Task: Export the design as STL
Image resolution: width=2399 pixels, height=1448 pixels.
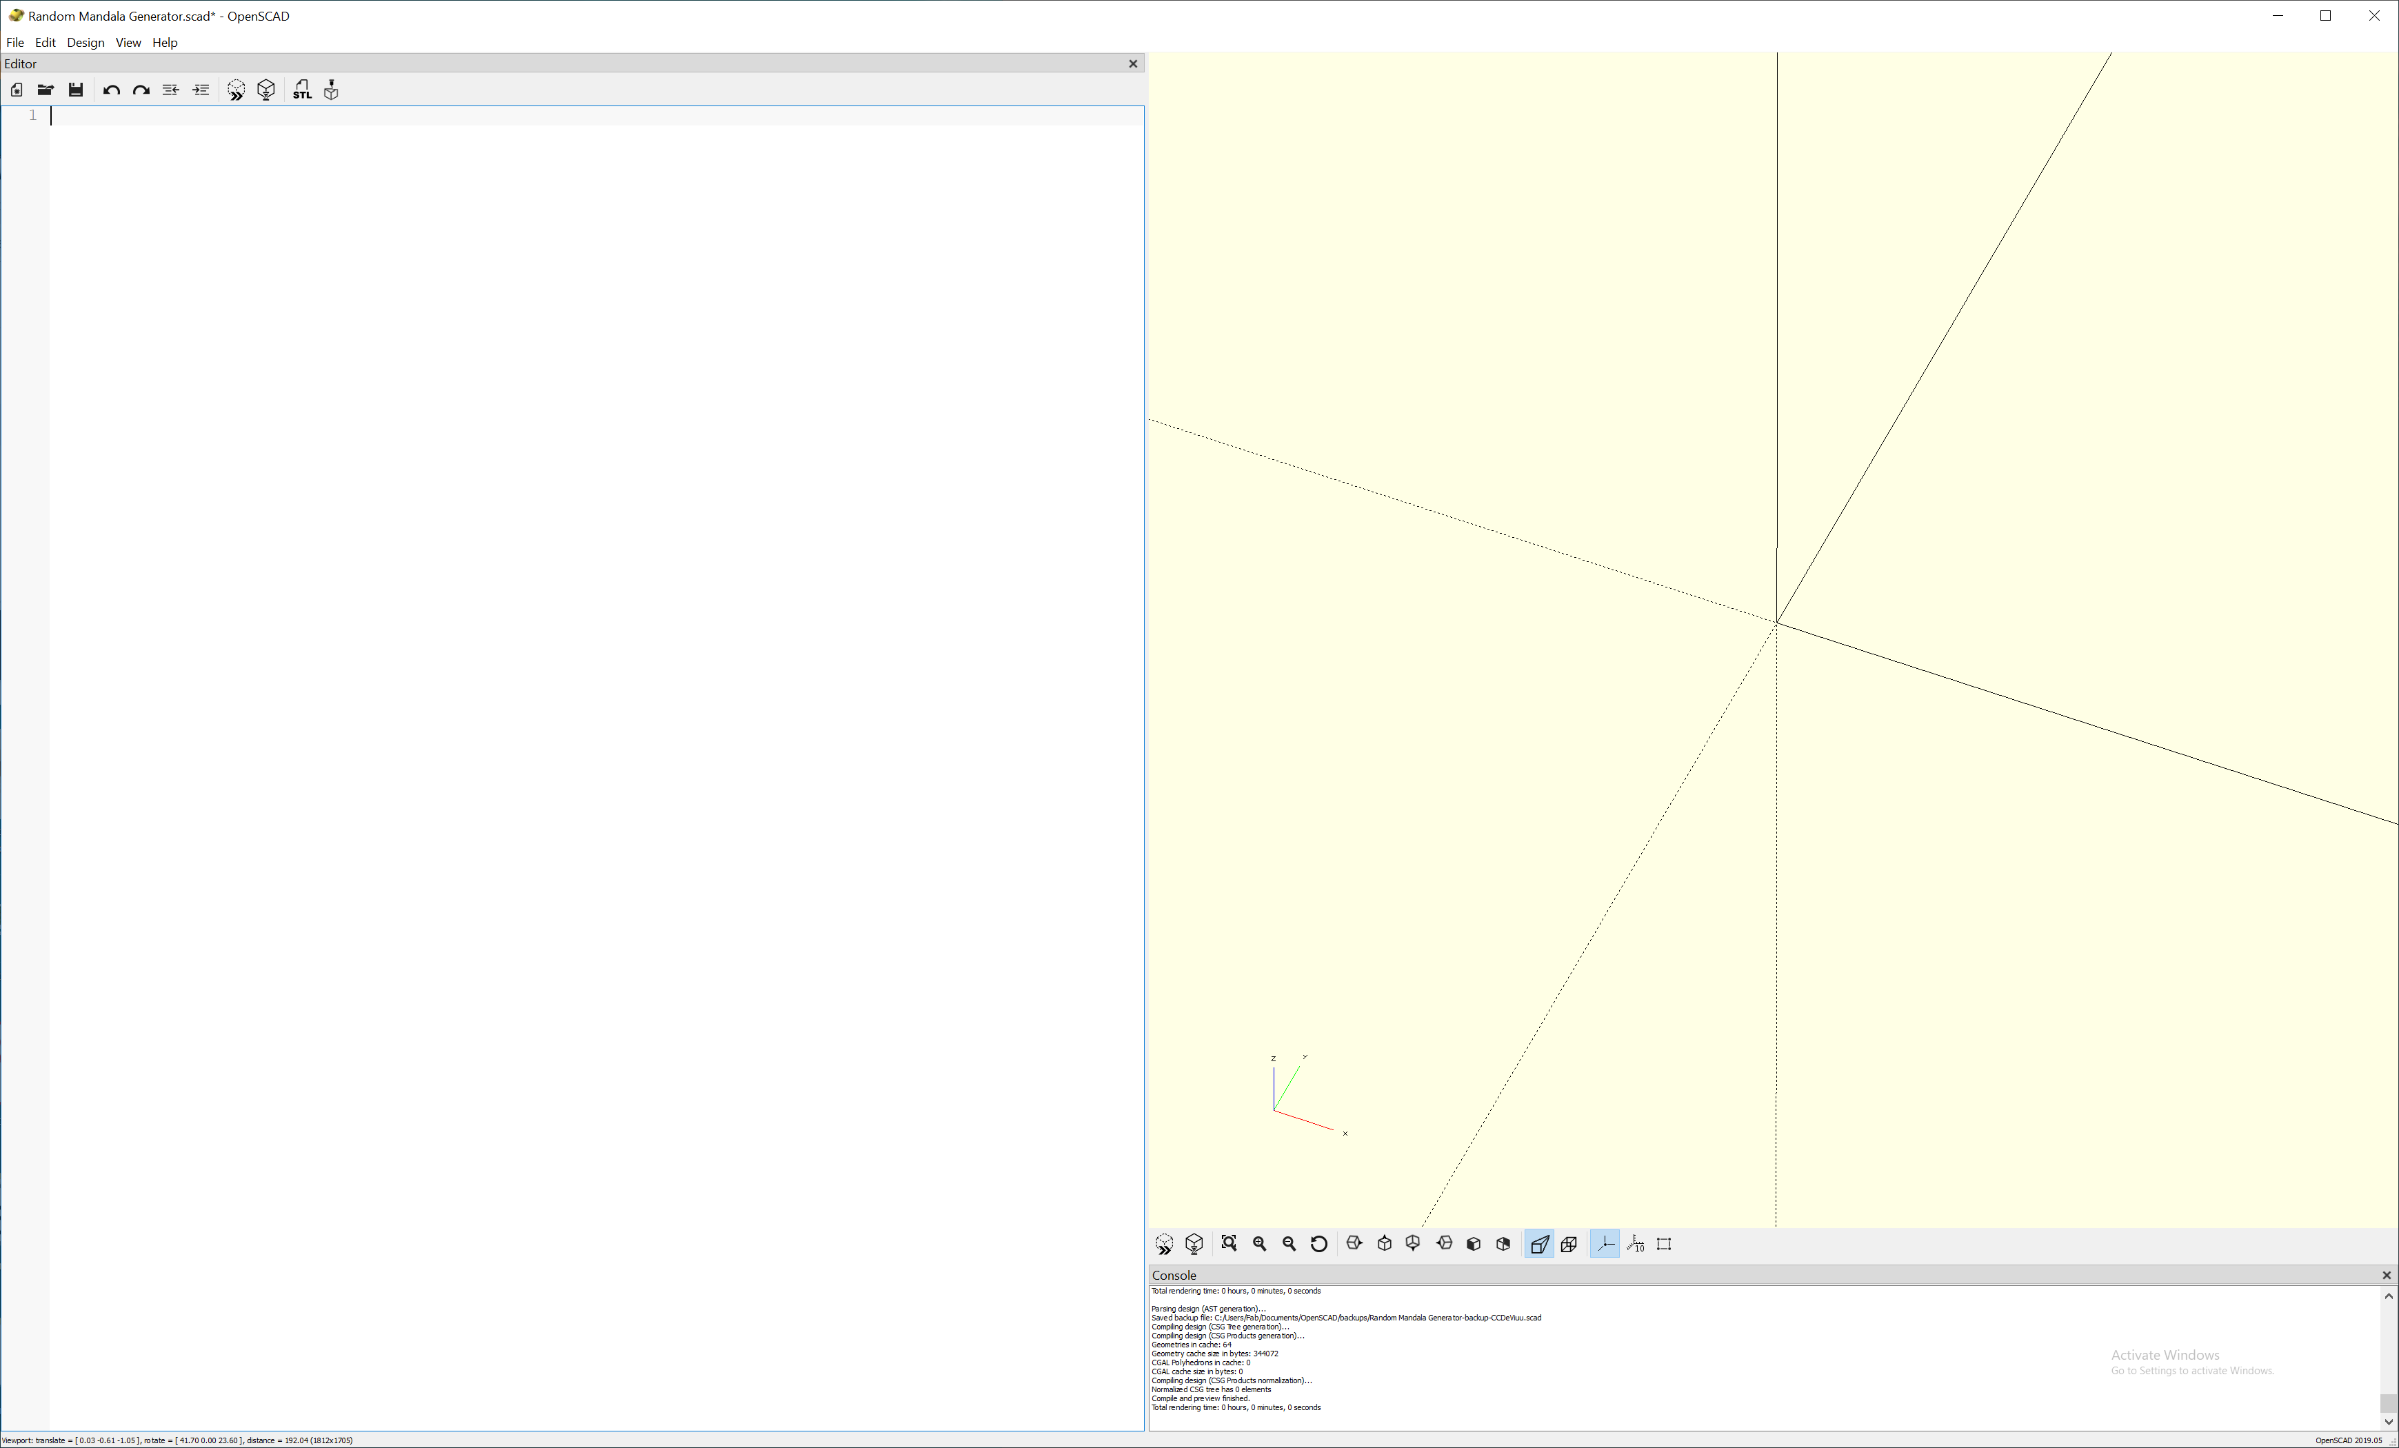Action: click(x=302, y=90)
